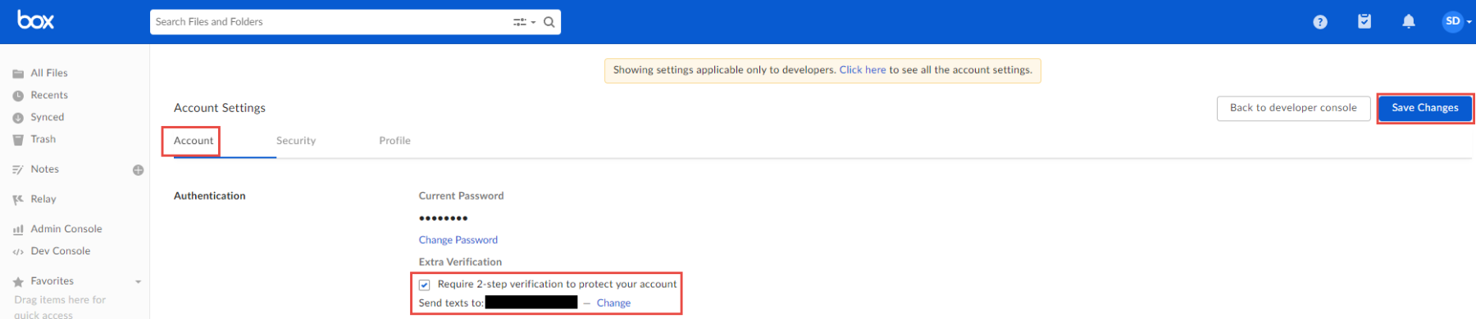1476x319 pixels.
Task: Open the SD user account menu
Action: 1456,21
